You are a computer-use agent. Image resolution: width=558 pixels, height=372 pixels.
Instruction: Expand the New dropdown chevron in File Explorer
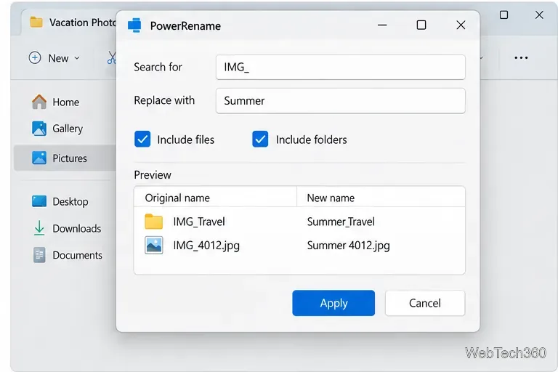point(77,58)
